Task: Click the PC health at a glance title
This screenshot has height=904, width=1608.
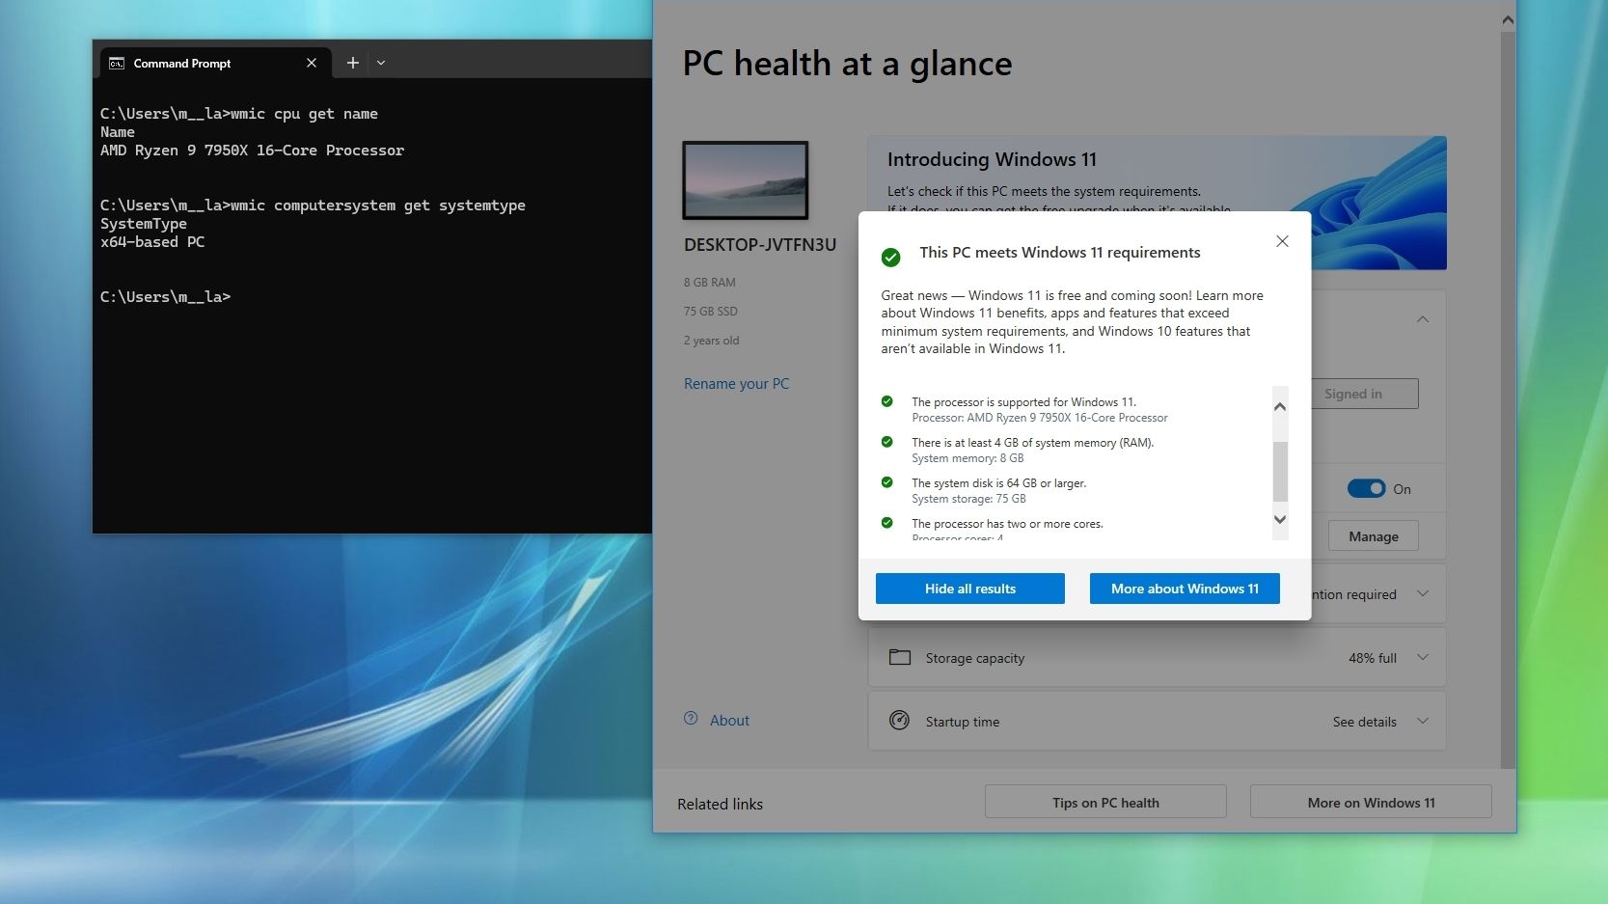Action: pyautogui.click(x=847, y=64)
